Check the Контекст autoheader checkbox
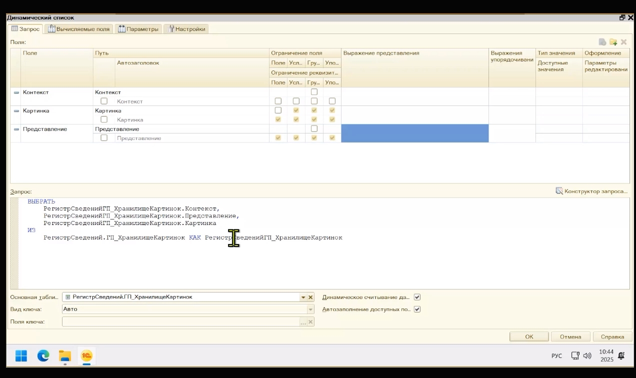The width and height of the screenshot is (636, 378). point(104,101)
